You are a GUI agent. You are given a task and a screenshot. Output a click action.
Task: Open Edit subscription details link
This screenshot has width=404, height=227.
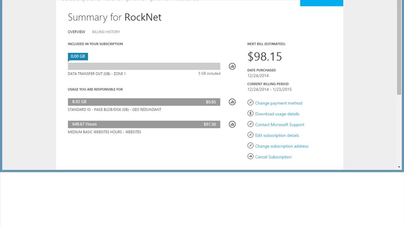coord(277,135)
